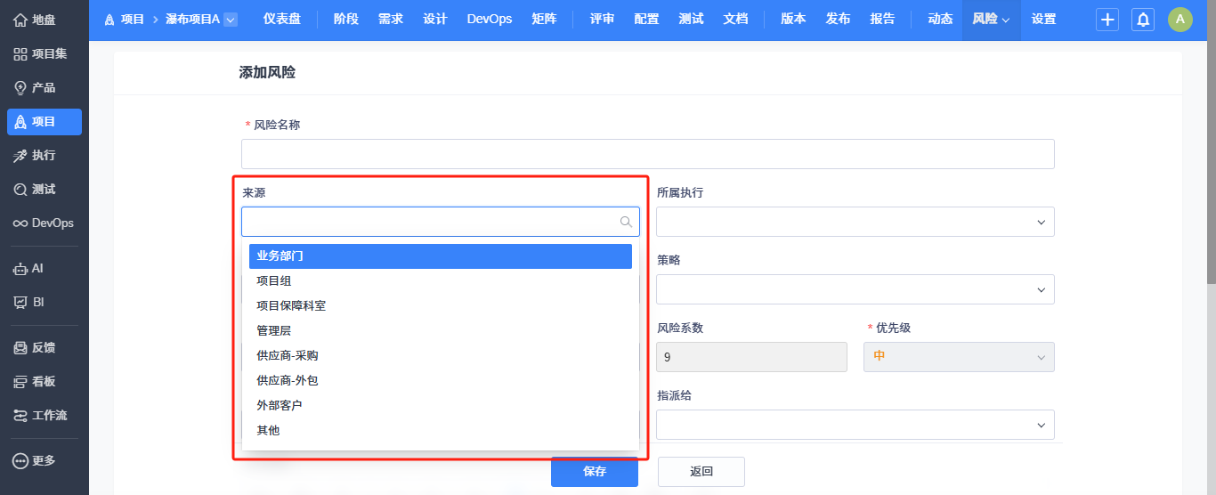
Task: Click the 风险名称 input field
Action: (x=647, y=154)
